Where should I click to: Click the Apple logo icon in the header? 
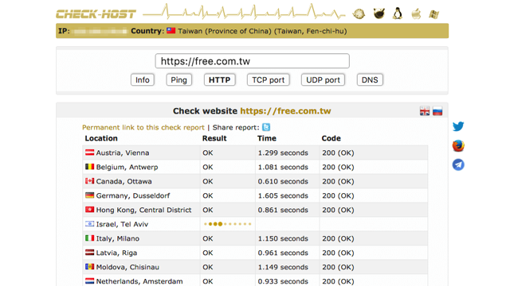[x=416, y=14]
